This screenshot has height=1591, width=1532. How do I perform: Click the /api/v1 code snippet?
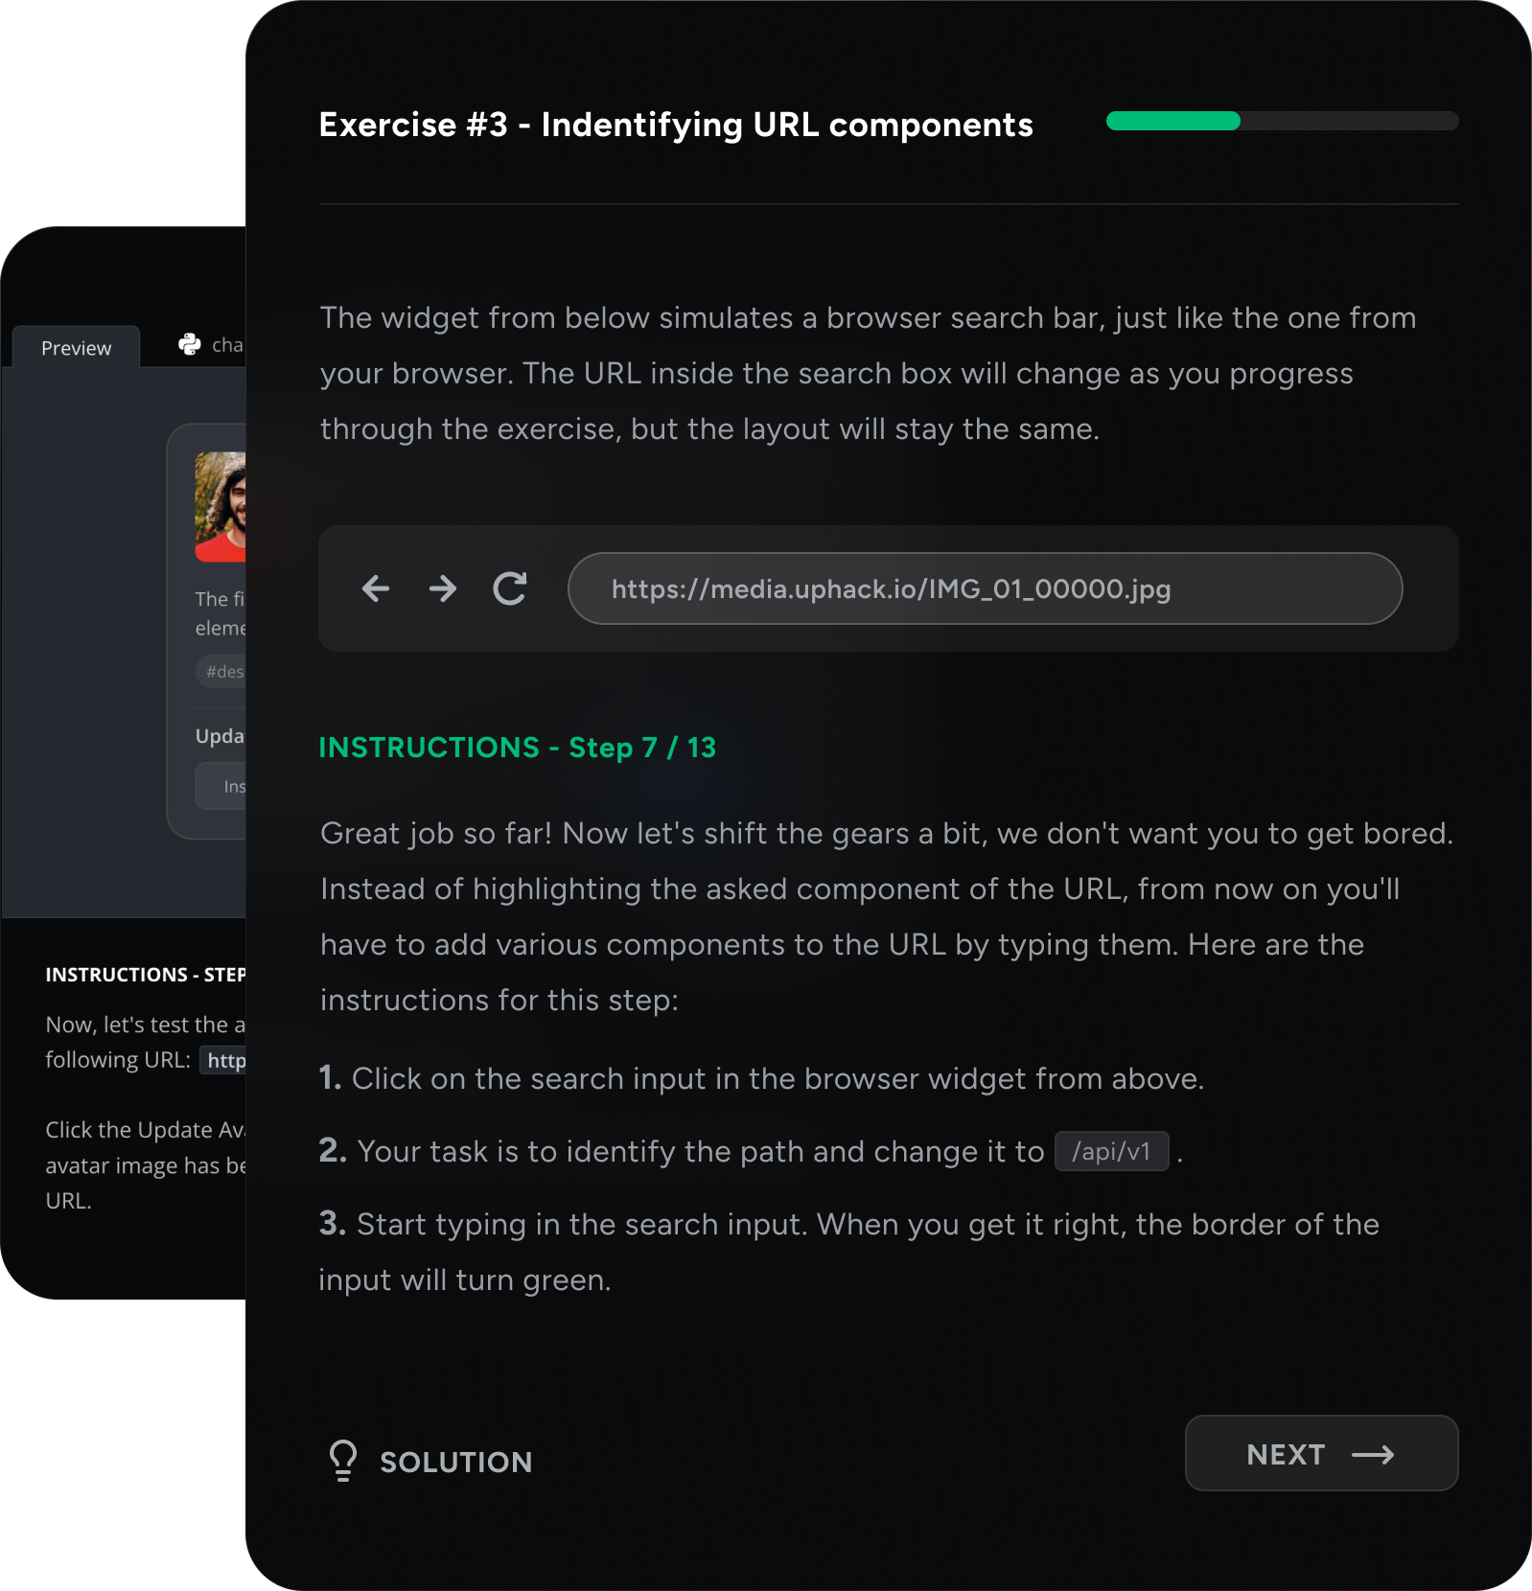(x=1111, y=1151)
